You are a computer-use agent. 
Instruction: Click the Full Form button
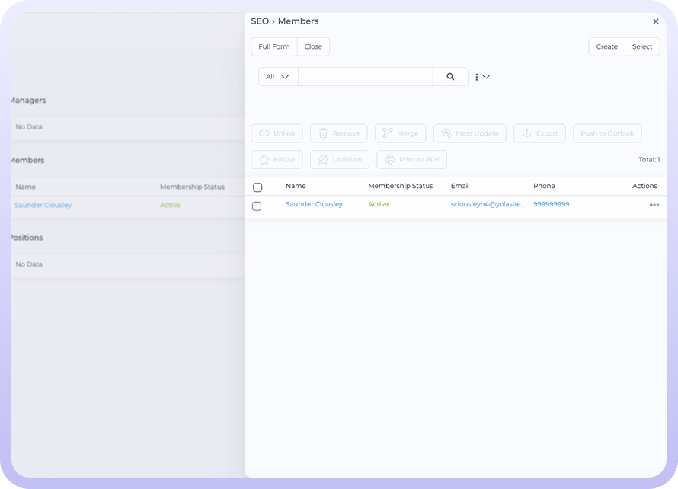274,46
